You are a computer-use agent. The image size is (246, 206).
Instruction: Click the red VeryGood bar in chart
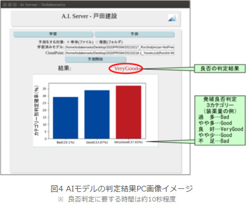click(x=129, y=112)
